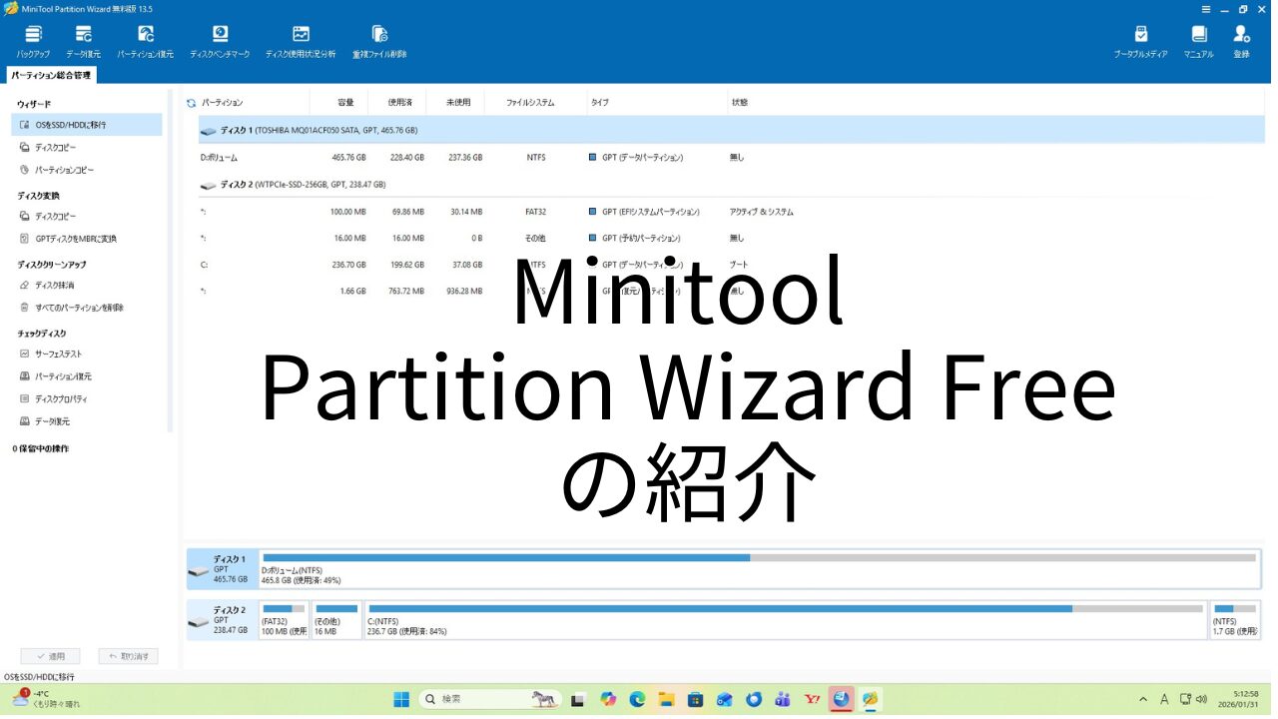Start the Disk Benchmark tool
Image resolution: width=1278 pixels, height=719 pixels.
point(220,40)
